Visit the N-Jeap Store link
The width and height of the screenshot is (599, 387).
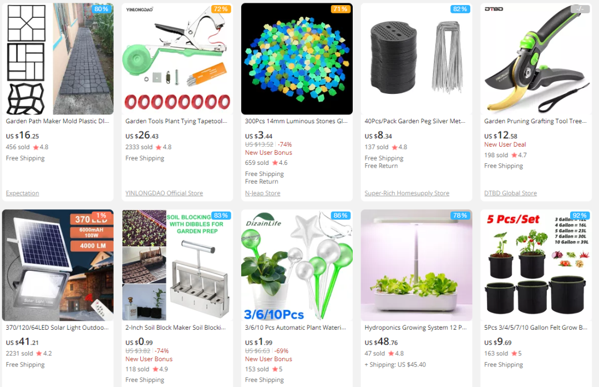coord(262,193)
